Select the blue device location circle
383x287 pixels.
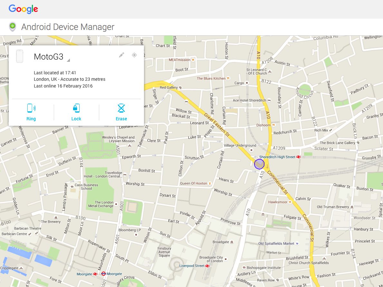click(259, 164)
